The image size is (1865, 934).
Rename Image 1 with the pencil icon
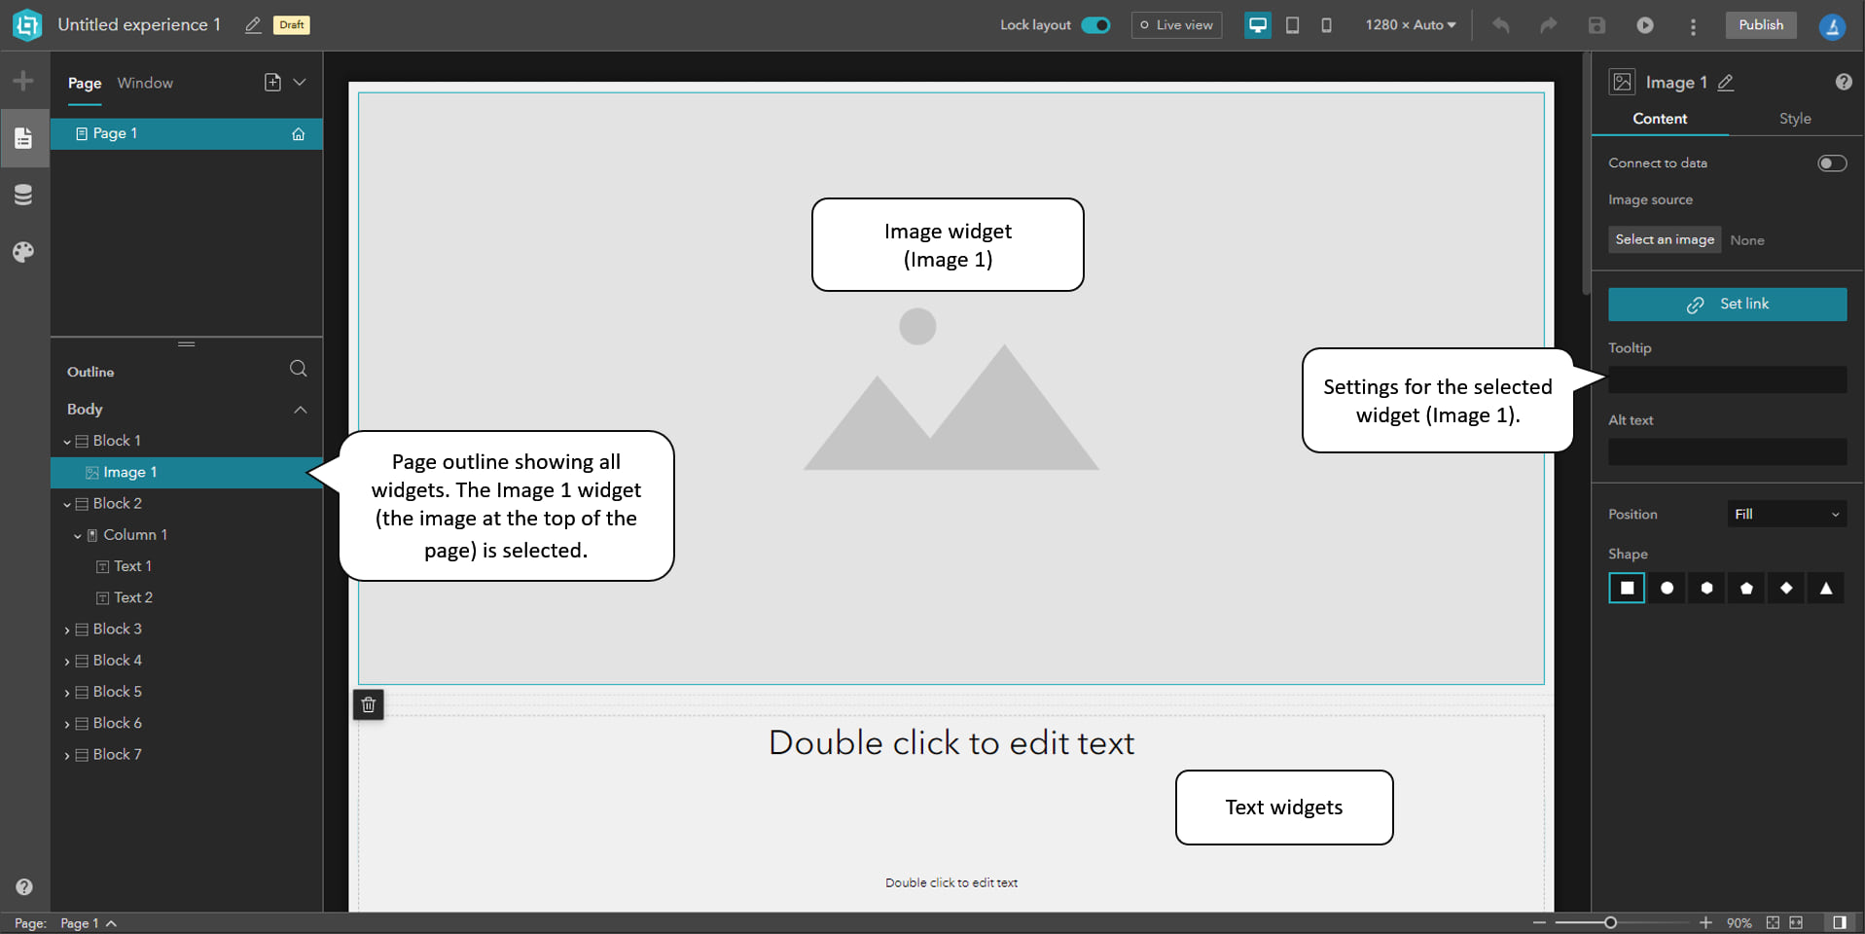click(x=1726, y=83)
